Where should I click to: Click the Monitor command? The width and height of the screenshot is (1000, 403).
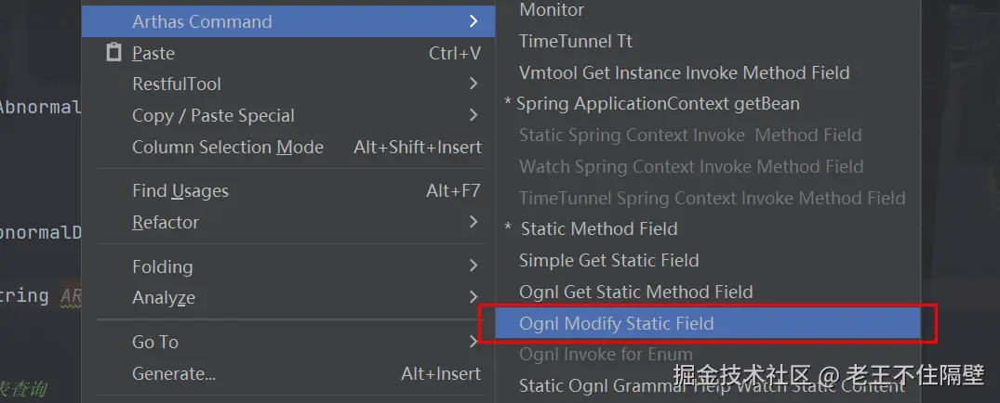tap(552, 10)
